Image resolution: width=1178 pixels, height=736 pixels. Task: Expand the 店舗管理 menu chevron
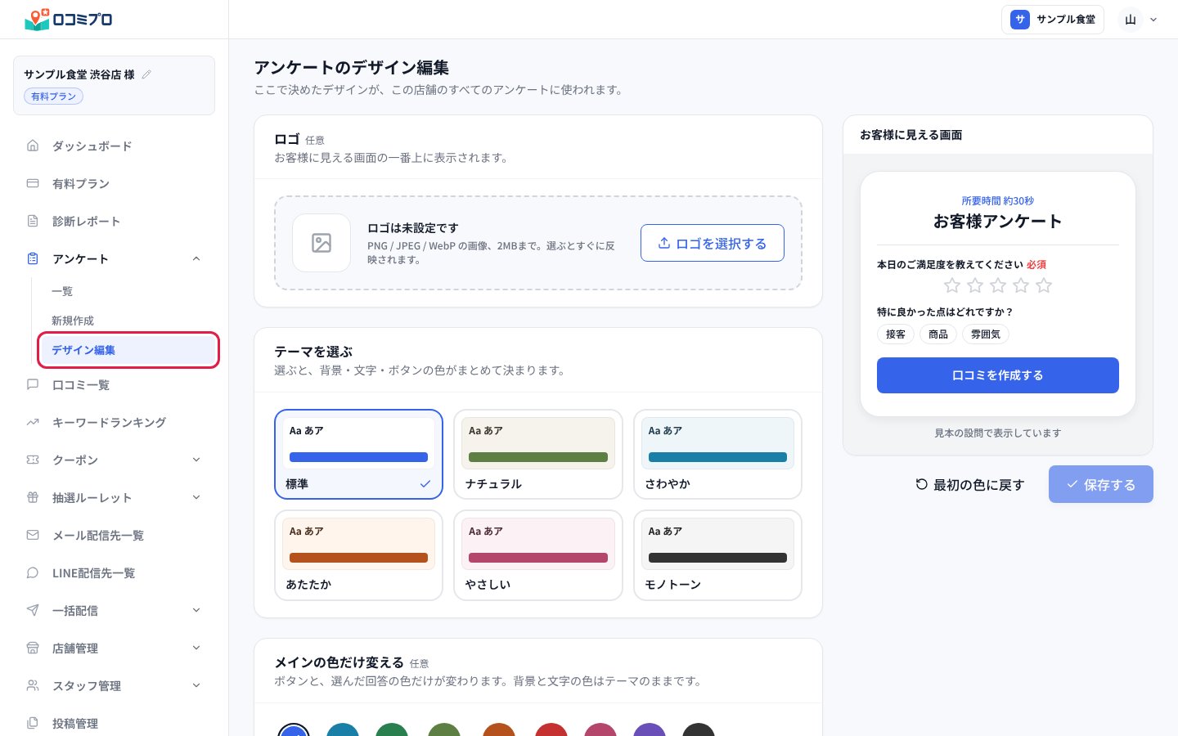click(x=196, y=648)
